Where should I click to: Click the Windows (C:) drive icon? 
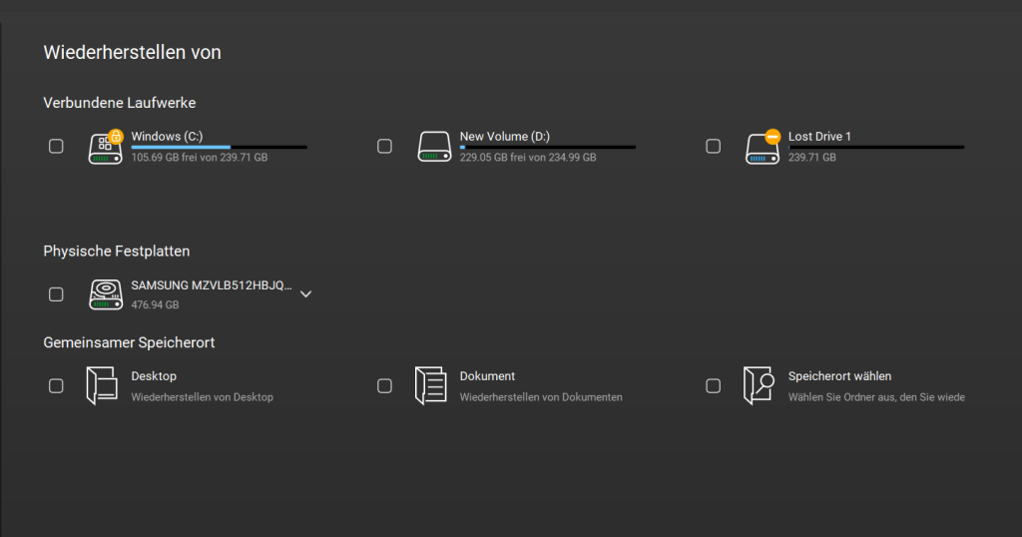(x=104, y=149)
